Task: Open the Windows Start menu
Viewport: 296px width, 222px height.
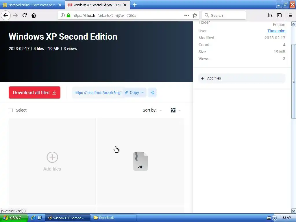Action: [14, 218]
